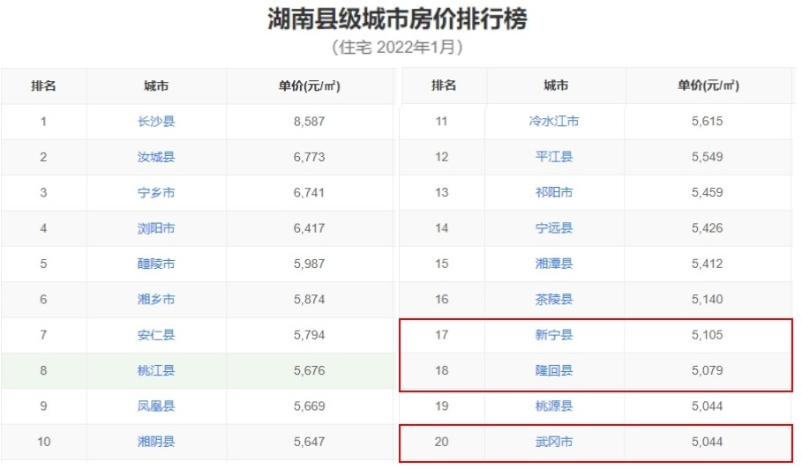Open the 新宁县 city link
Image resolution: width=802 pixels, height=469 pixels.
point(554,335)
